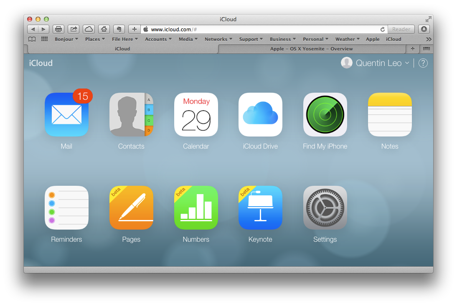
Task: Switch to the Apple OS X Yosemite tab
Action: pos(311,49)
